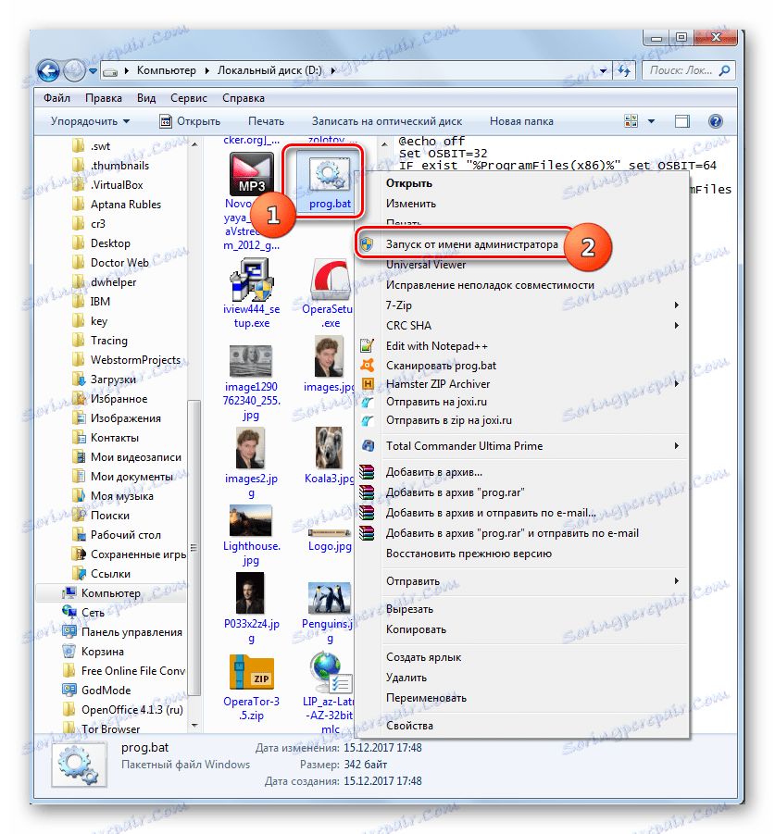Click the Сеть network icon in tree
The height and width of the screenshot is (834, 775).
[x=69, y=612]
